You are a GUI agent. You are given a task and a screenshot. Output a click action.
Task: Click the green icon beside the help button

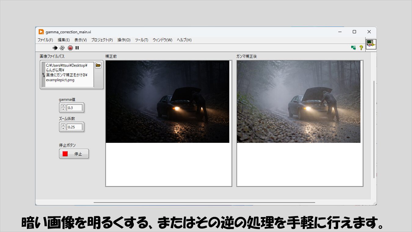(x=353, y=48)
